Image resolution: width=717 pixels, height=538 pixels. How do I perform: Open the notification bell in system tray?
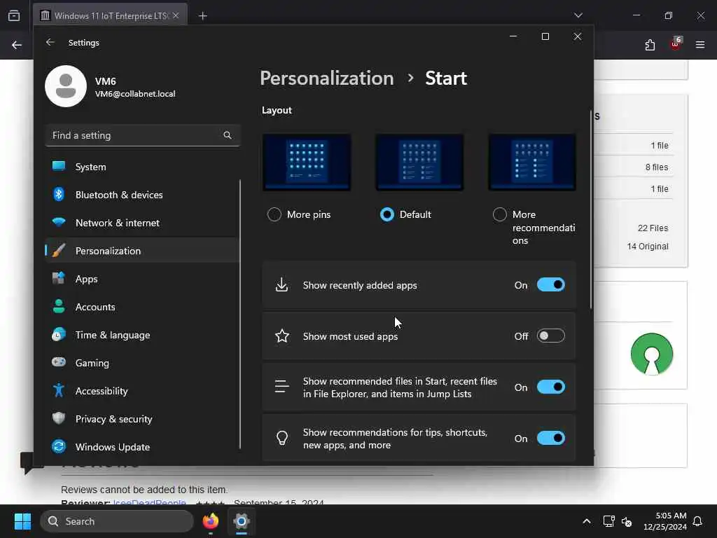698,521
